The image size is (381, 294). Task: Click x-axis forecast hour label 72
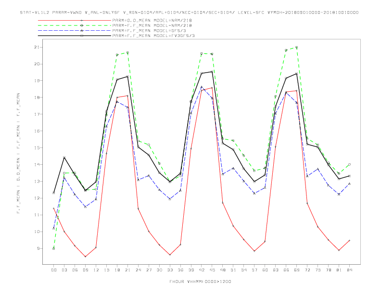click(x=307, y=270)
